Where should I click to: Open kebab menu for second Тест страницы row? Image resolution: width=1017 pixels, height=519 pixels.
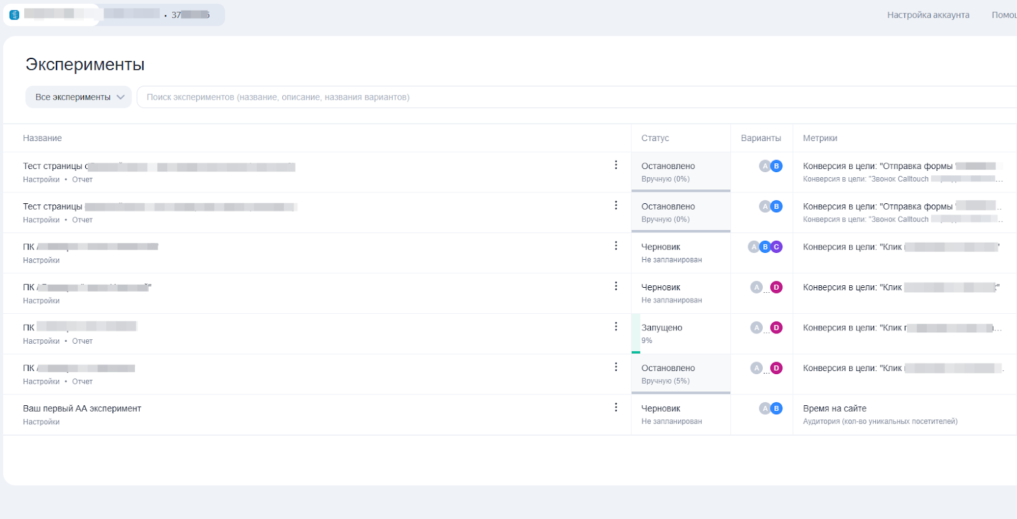615,205
